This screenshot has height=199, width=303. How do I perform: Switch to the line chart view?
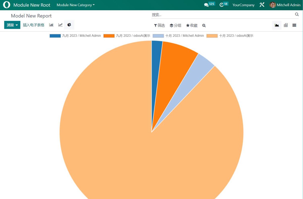(x=60, y=25)
